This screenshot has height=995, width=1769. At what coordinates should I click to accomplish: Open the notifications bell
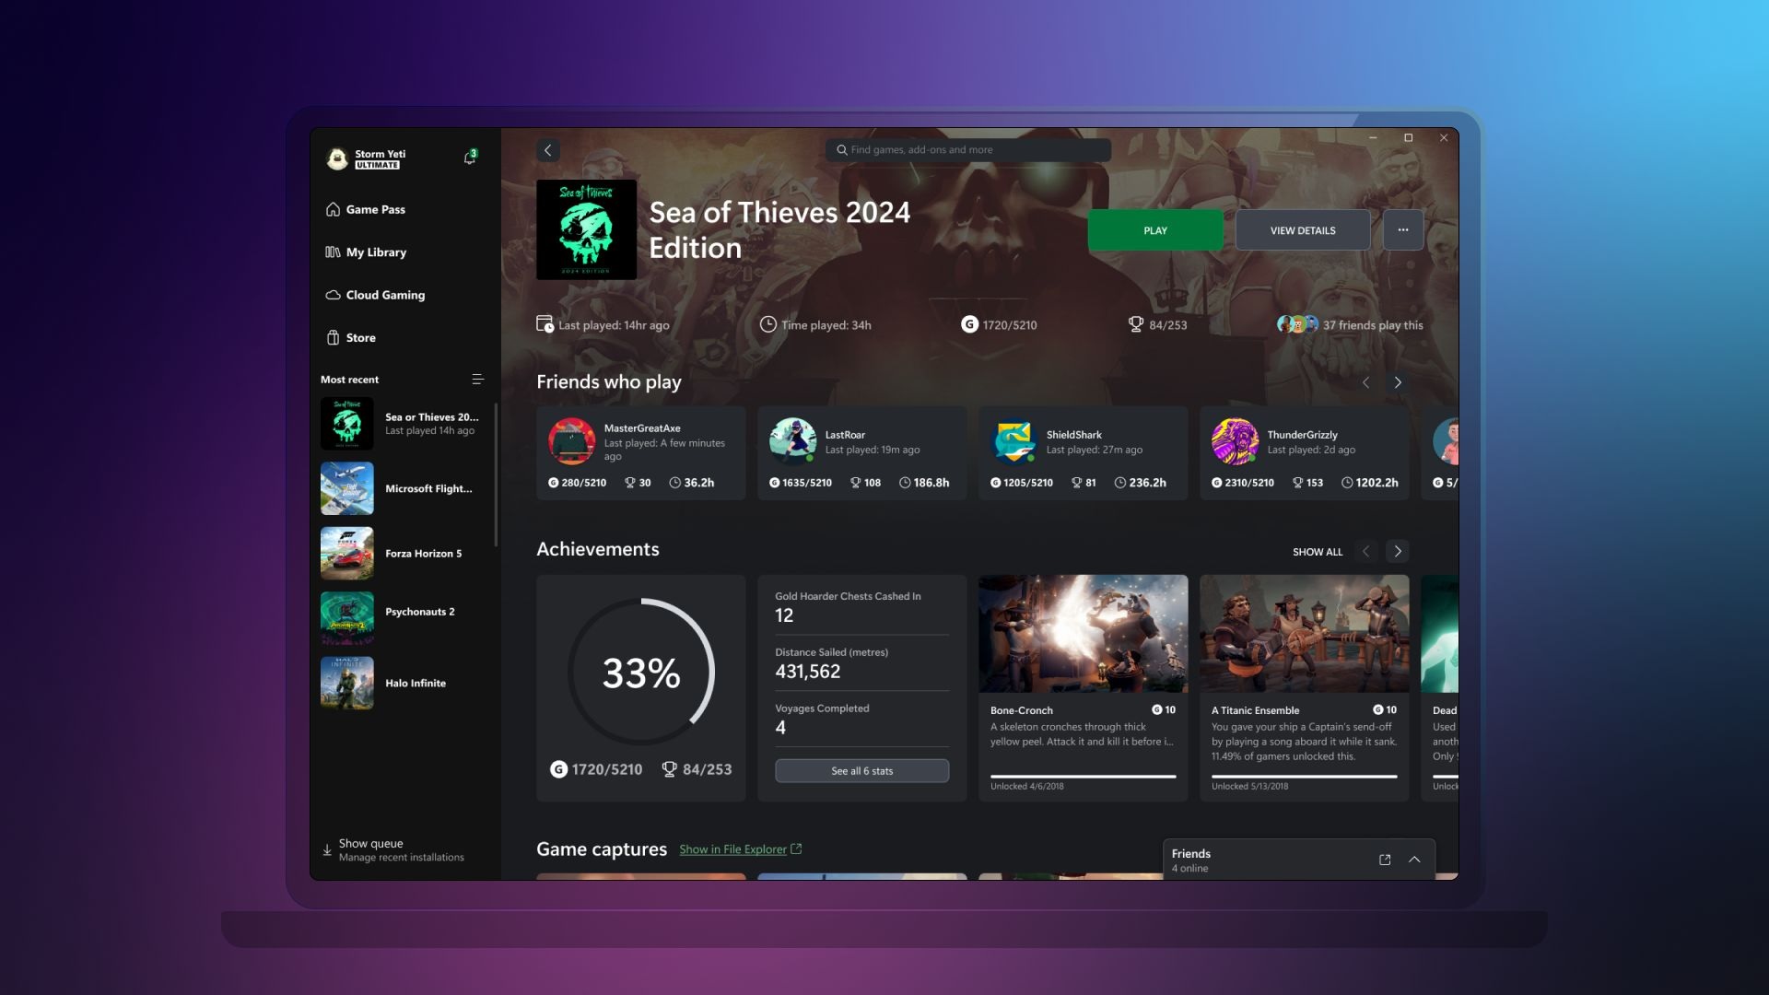tap(469, 157)
